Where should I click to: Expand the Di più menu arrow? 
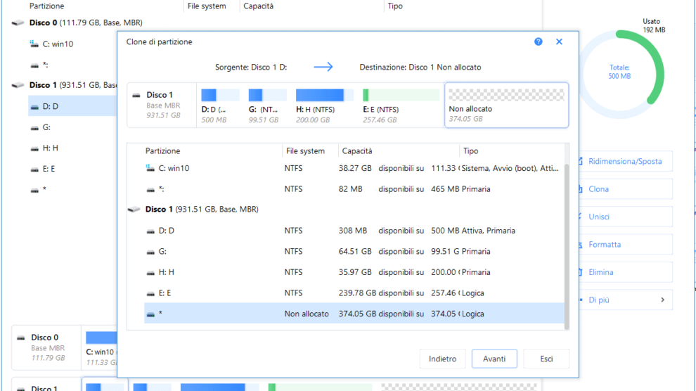pos(662,300)
